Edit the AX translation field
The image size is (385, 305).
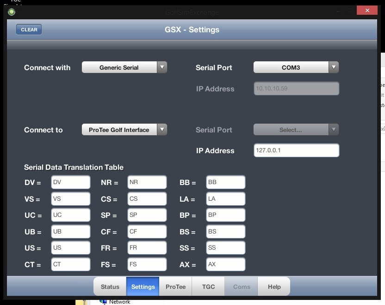225,264
